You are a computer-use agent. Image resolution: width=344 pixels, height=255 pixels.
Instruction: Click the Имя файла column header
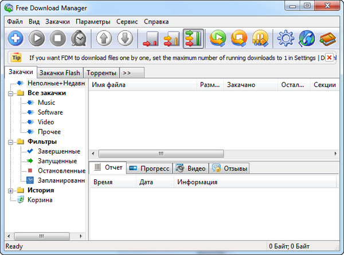pos(109,85)
